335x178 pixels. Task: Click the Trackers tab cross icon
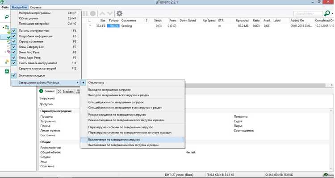click(x=59, y=91)
